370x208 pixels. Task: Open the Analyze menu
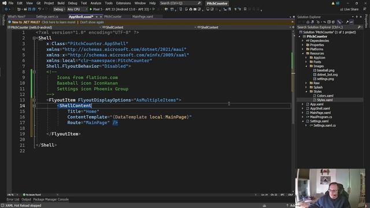click(96, 3)
